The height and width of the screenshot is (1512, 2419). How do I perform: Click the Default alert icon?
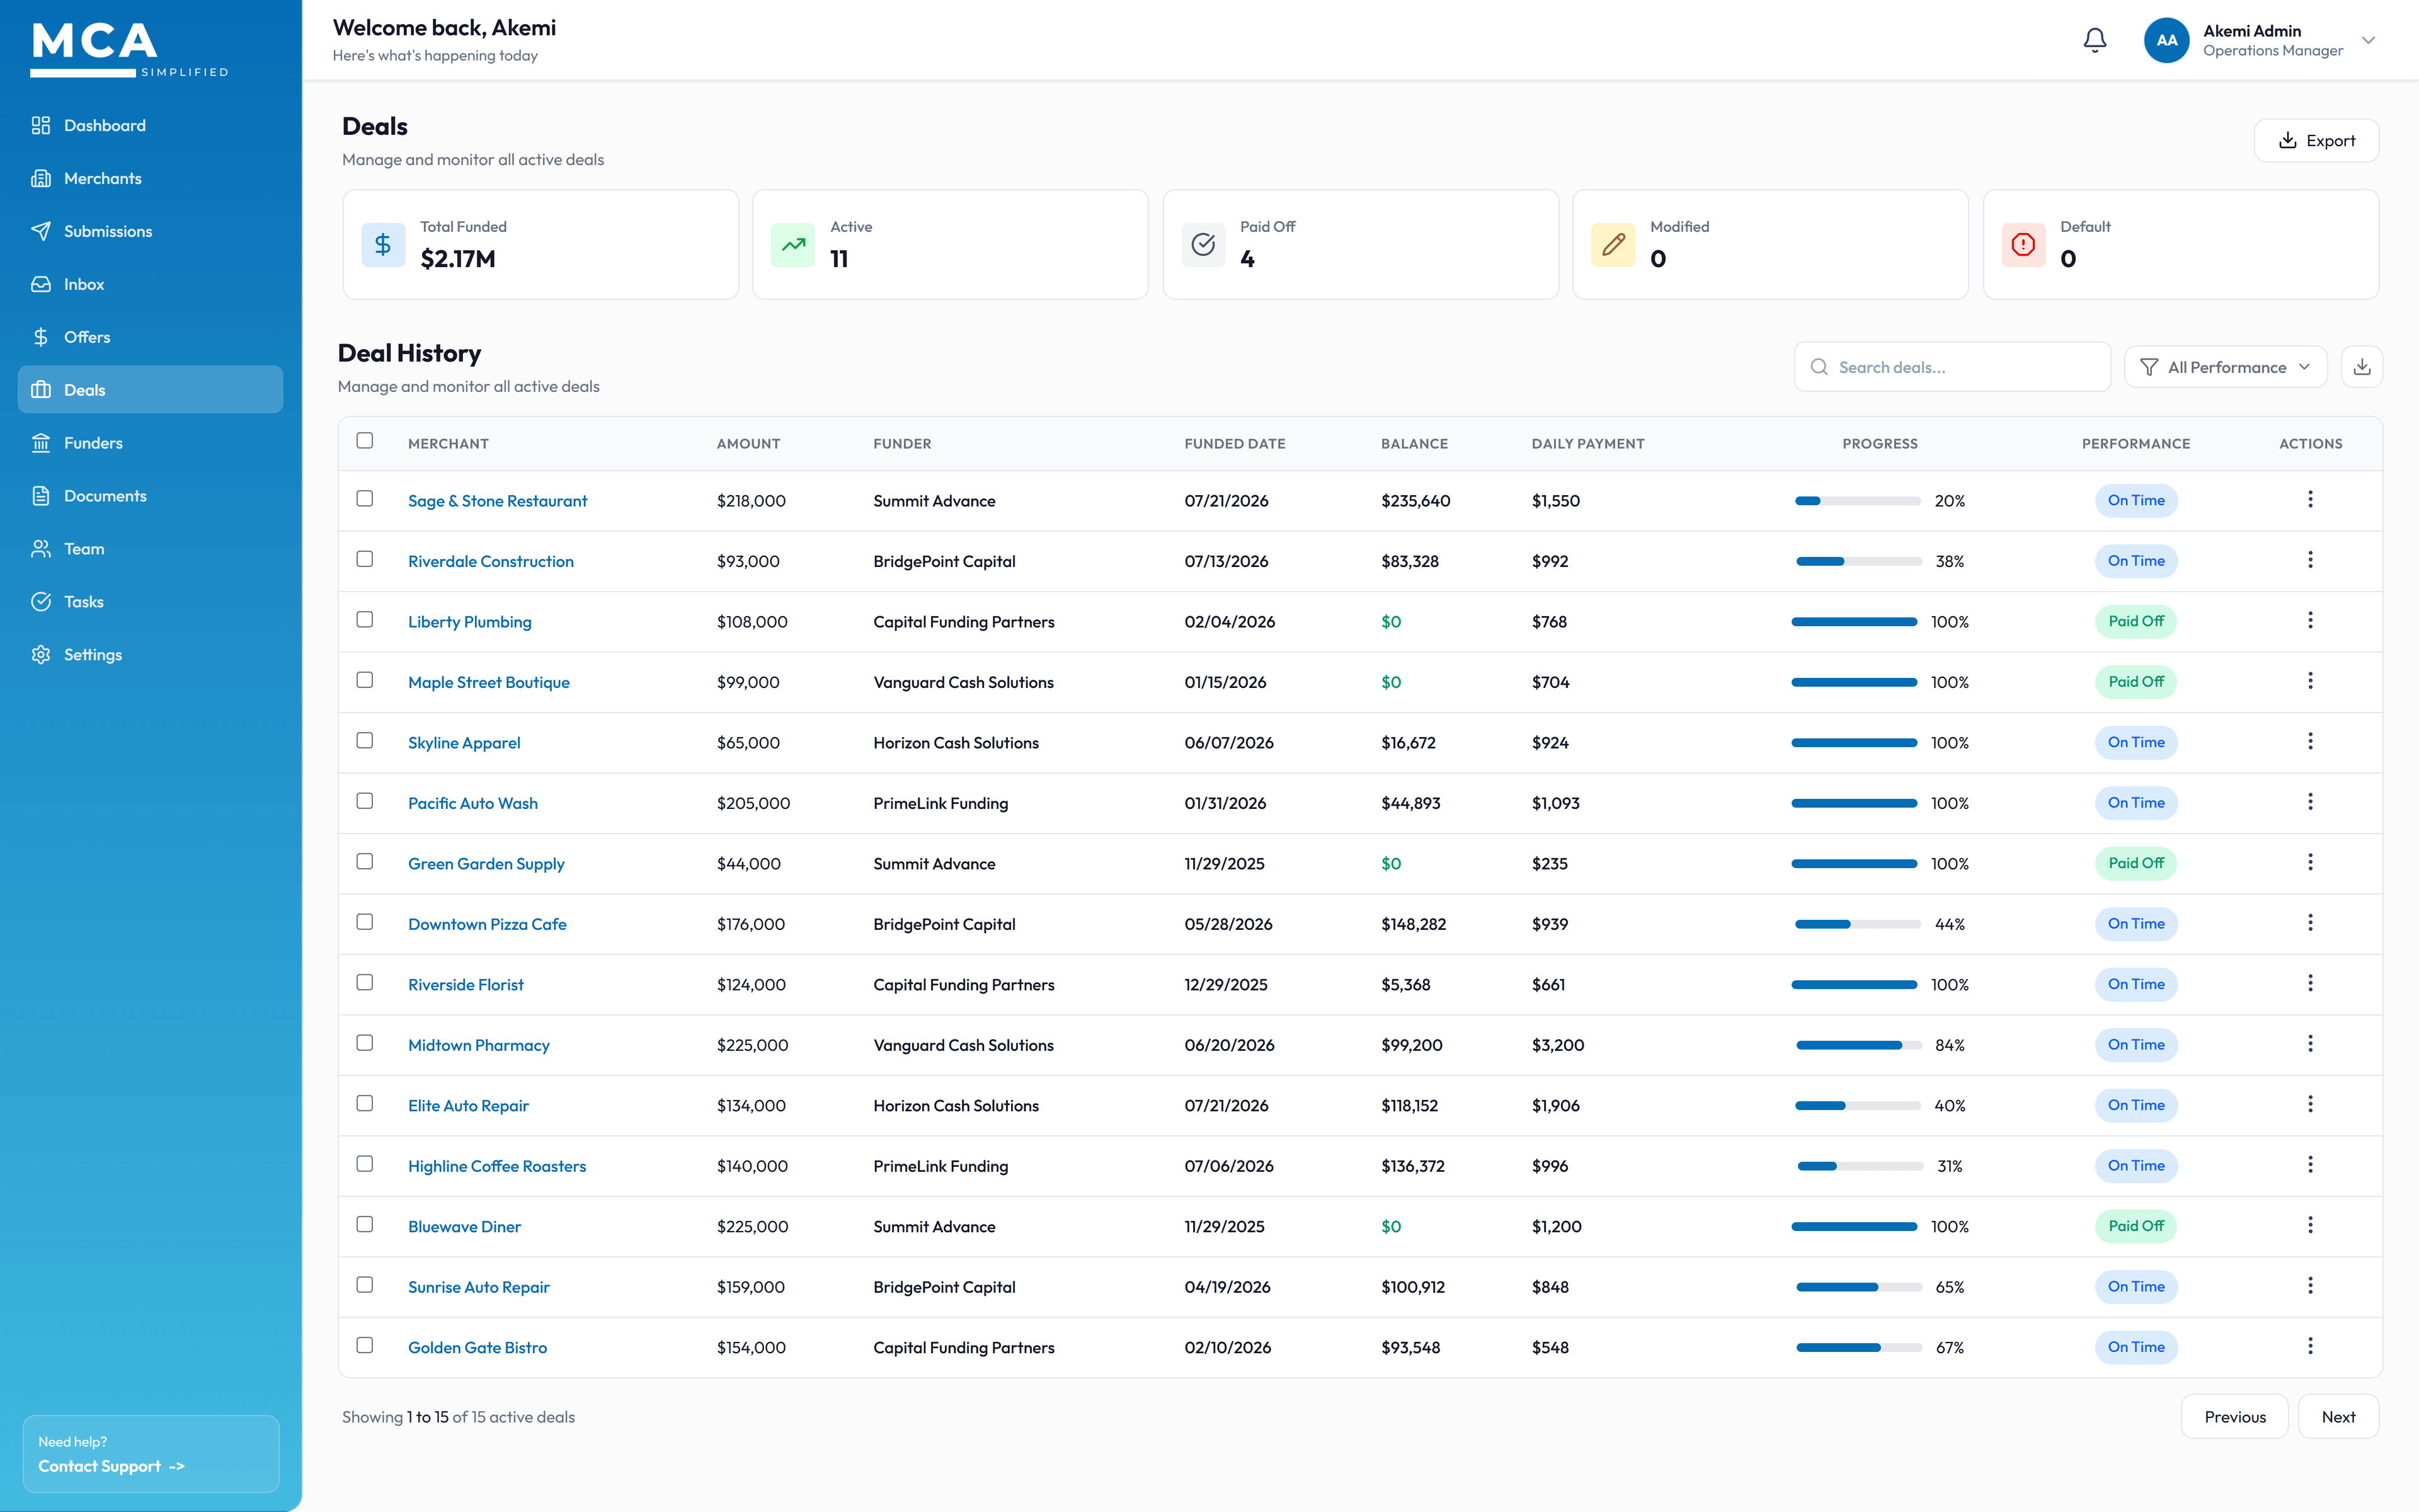(2023, 245)
